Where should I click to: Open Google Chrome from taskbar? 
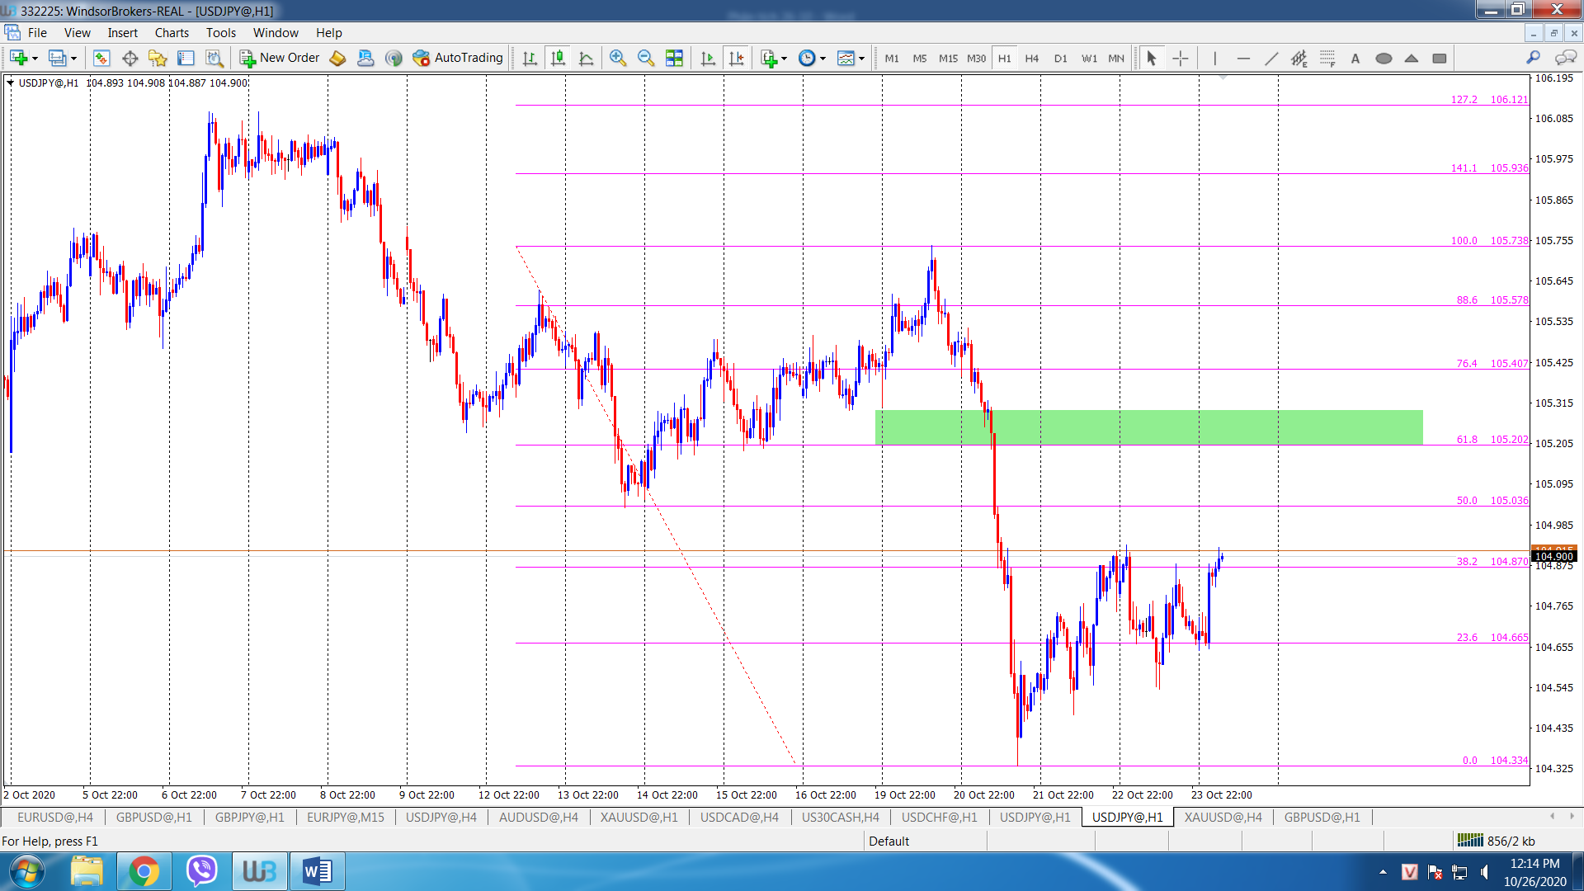click(x=144, y=871)
